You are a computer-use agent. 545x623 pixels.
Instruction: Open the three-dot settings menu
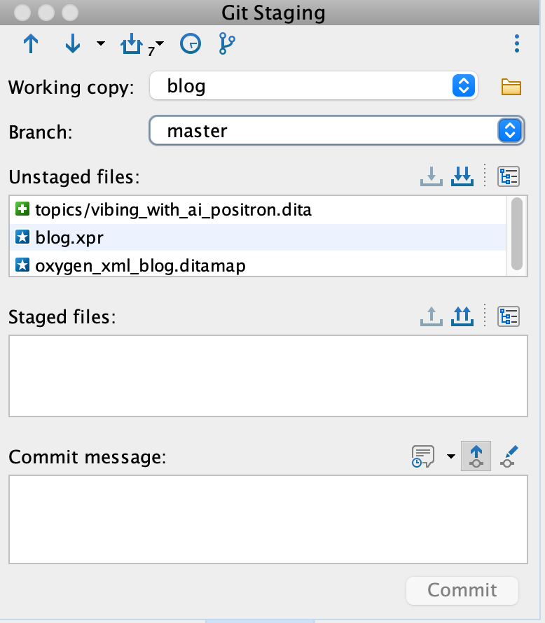(516, 44)
